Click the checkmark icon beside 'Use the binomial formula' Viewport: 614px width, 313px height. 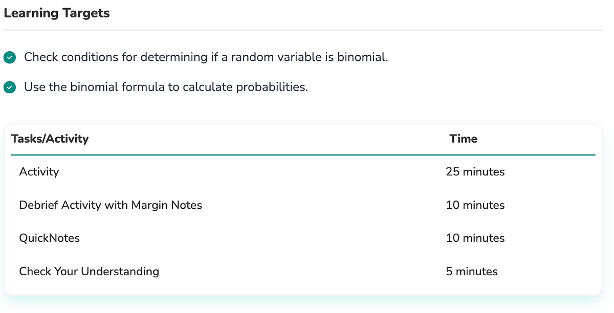[x=10, y=87]
